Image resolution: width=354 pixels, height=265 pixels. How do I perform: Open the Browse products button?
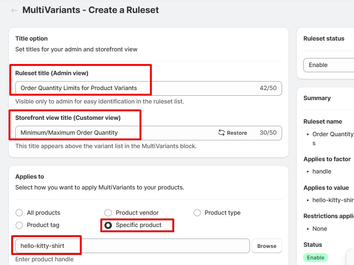pyautogui.click(x=267, y=246)
